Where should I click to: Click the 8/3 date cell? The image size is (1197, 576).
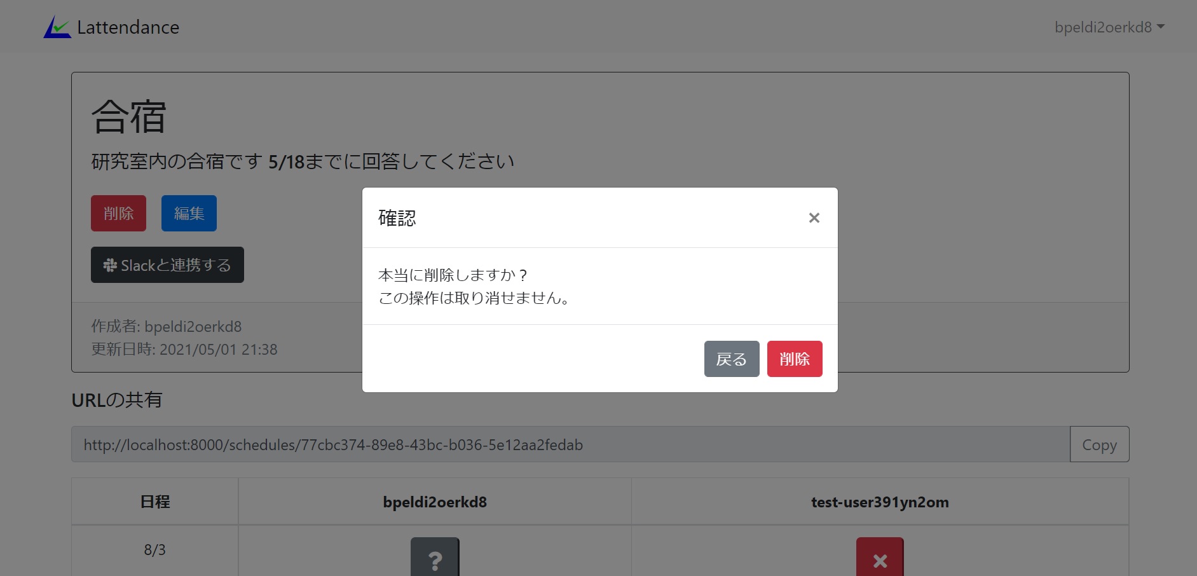coord(155,550)
